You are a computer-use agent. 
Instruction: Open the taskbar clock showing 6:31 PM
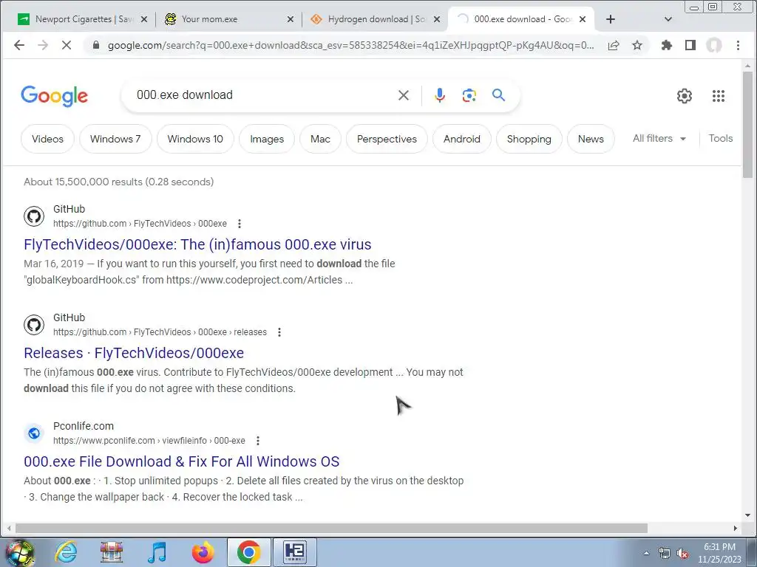[719, 553]
